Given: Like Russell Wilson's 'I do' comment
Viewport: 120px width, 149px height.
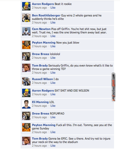Looking at the screenshot, I should point(53,83).
